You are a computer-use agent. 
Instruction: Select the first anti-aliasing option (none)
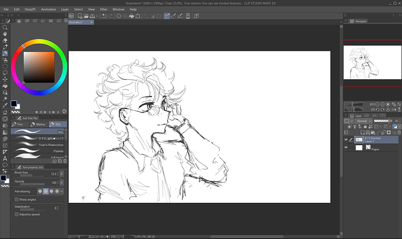[40, 191]
